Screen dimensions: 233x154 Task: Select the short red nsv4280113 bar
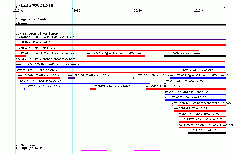pos(21,56)
